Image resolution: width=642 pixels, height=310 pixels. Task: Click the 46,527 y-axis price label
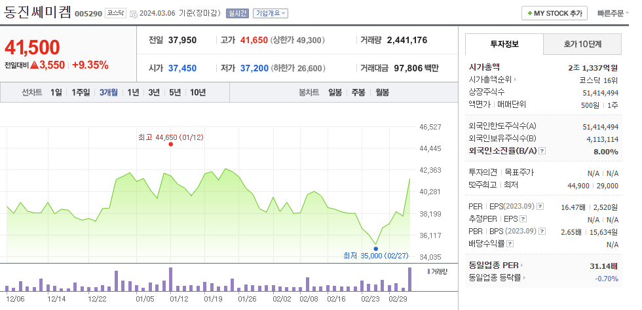click(430, 127)
